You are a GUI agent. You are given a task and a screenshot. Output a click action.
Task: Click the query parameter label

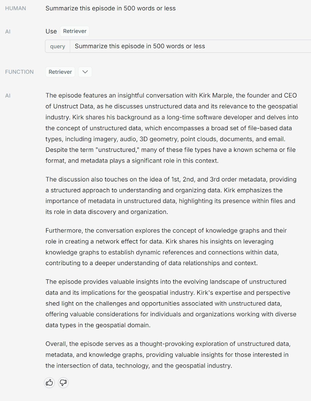57,46
